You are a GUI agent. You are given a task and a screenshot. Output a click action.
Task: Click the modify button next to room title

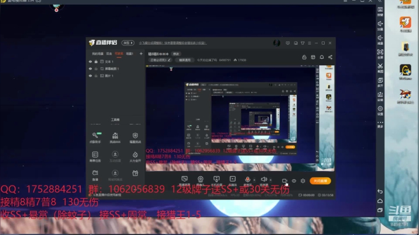[176, 54]
